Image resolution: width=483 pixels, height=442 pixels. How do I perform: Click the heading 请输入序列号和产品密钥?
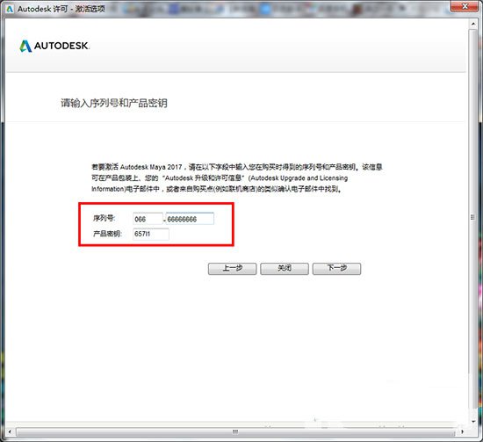[114, 103]
